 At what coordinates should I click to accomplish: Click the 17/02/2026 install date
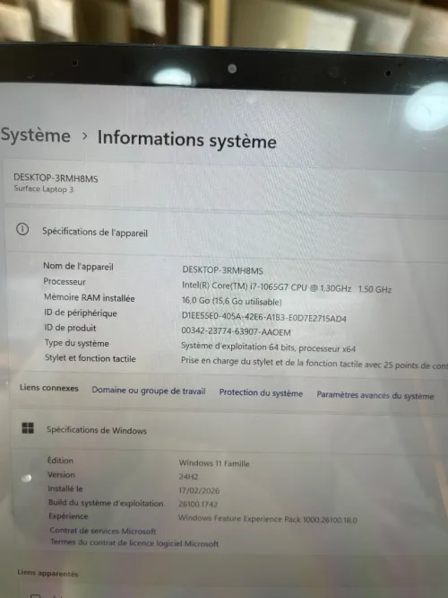click(199, 490)
